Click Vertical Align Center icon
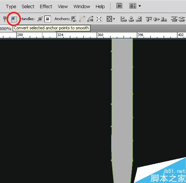 point(156,19)
